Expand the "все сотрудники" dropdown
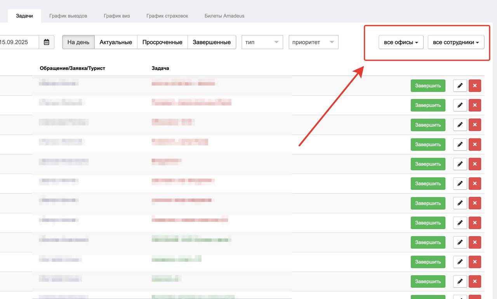The width and height of the screenshot is (497, 299). tap(456, 42)
